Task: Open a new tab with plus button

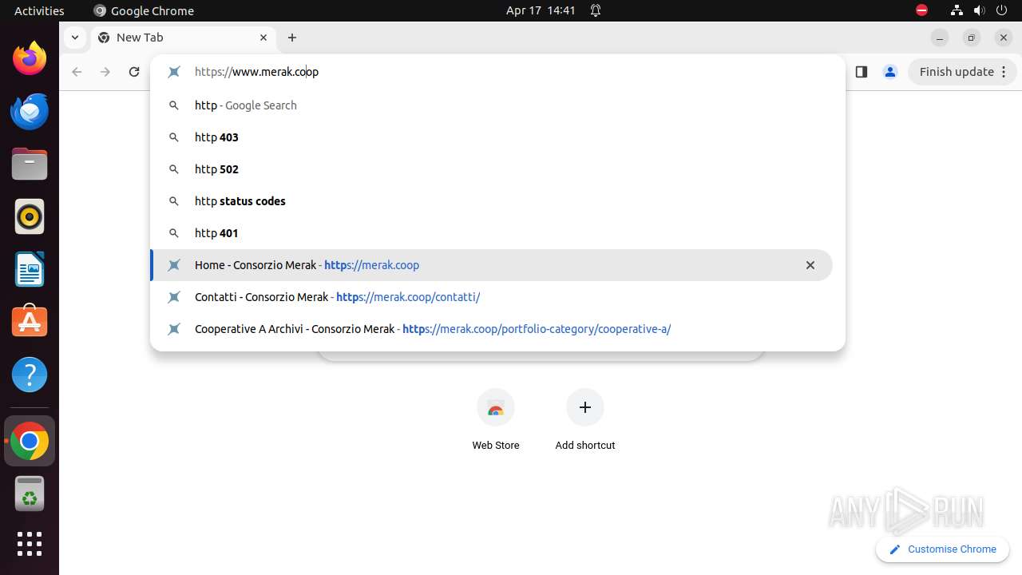Action: 292,38
